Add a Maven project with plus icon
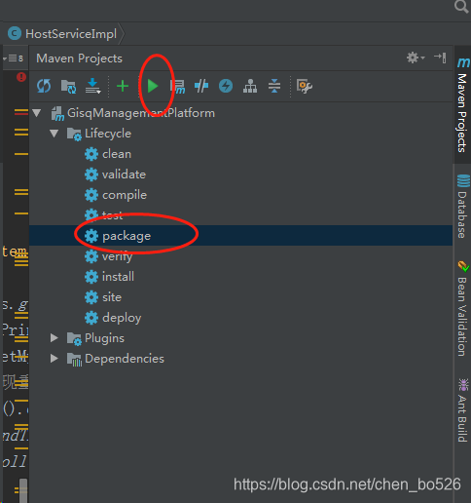Viewport: 471px width, 503px height. tap(123, 86)
